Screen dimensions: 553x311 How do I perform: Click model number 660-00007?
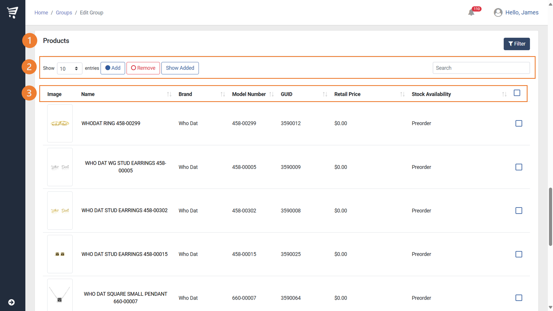point(244,298)
